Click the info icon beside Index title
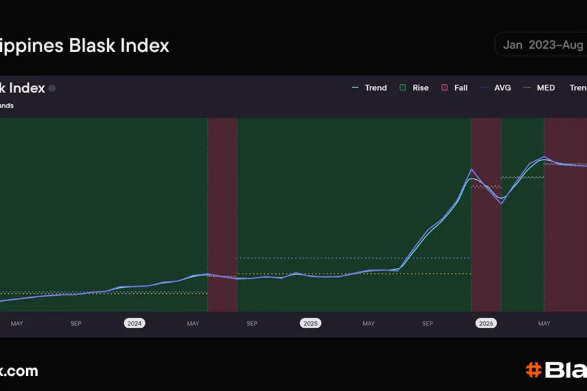Image resolution: width=587 pixels, height=391 pixels. click(52, 89)
